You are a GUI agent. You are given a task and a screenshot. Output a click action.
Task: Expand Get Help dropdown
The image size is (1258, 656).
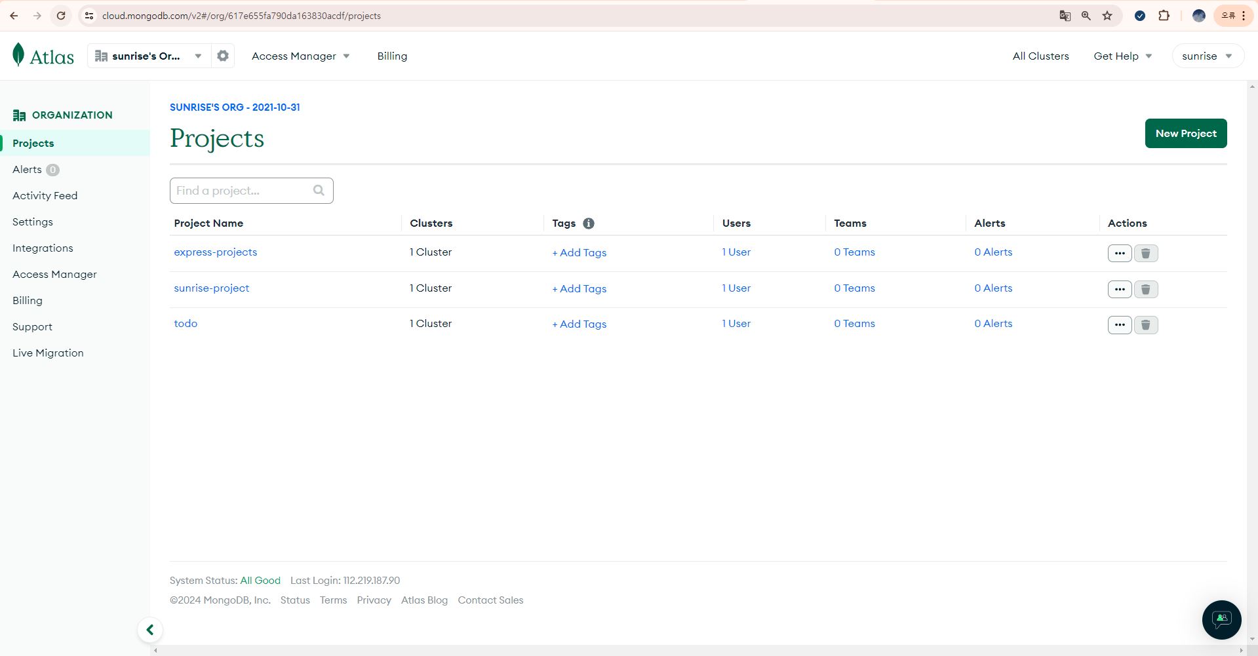pos(1123,56)
